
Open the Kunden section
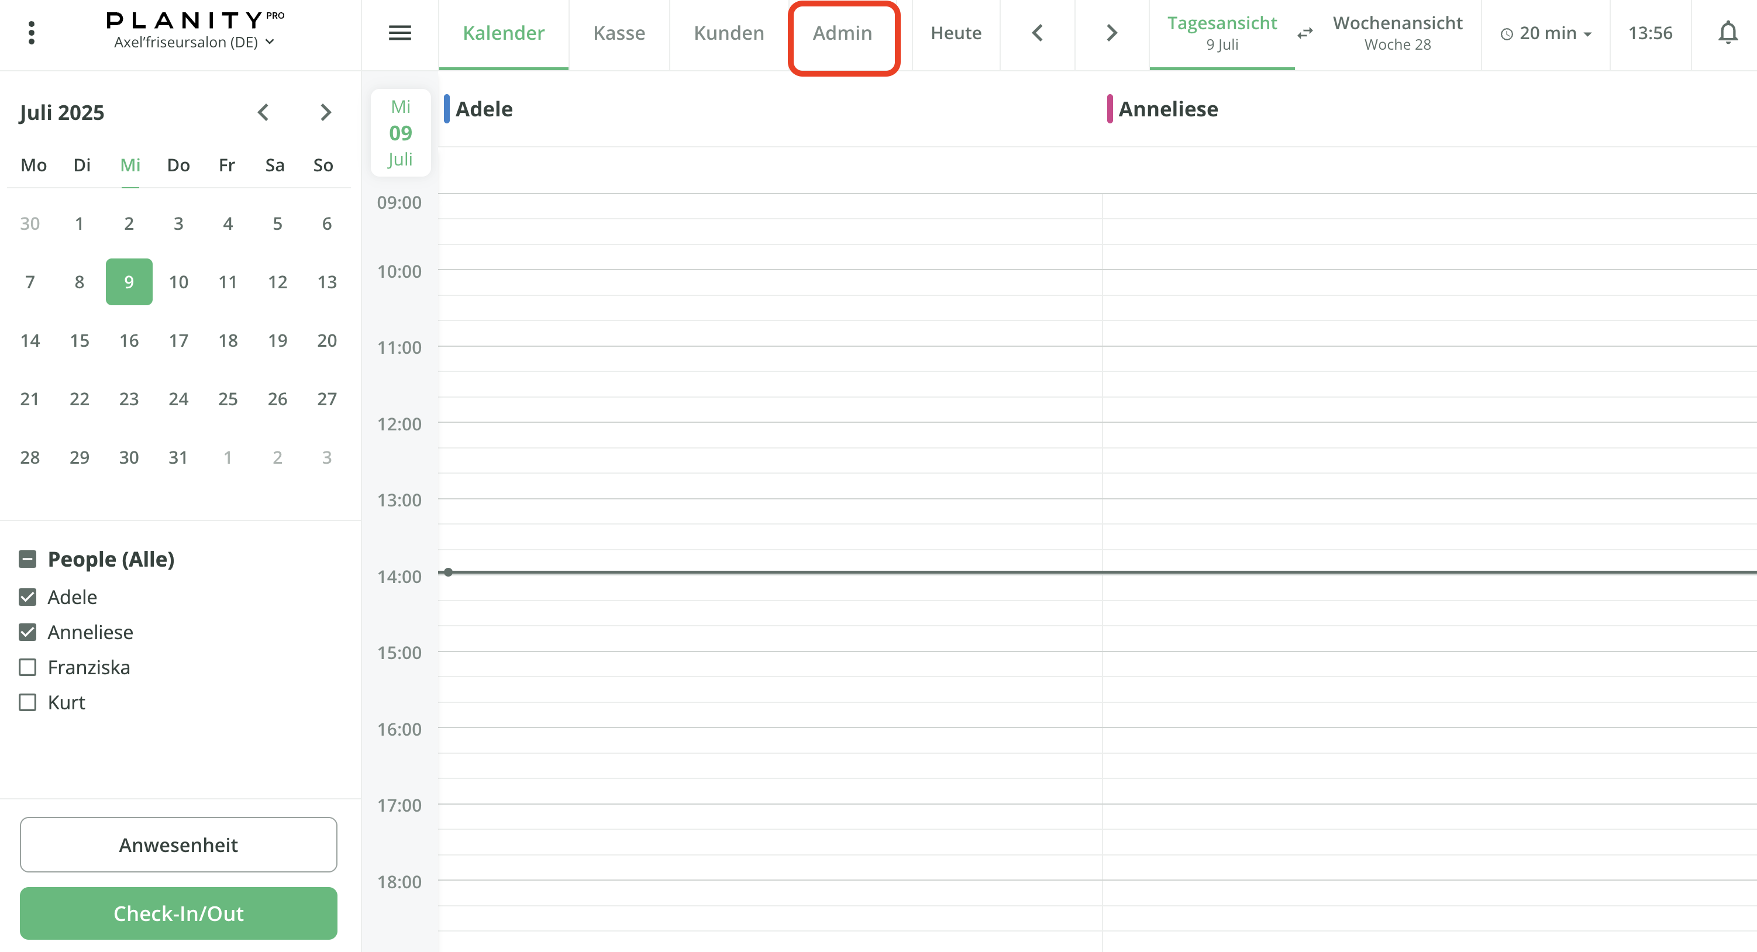tap(728, 32)
